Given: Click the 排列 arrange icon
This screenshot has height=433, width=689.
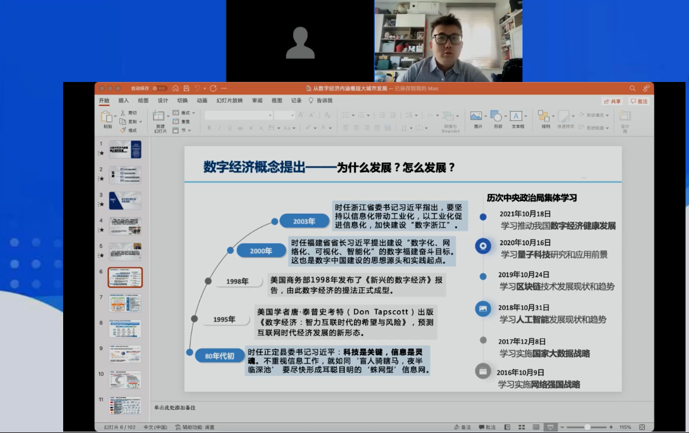Looking at the screenshot, I should pyautogui.click(x=544, y=116).
